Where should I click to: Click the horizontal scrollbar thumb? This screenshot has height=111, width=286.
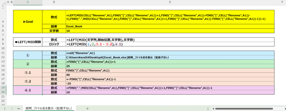click(x=244, y=109)
